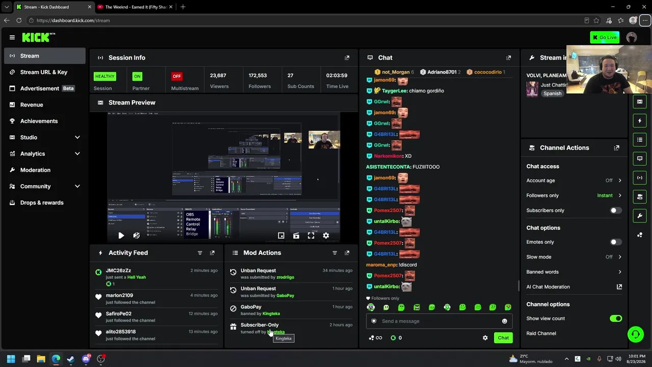The height and width of the screenshot is (367, 652).
Task: Click the stream preview widget icon in right strip
Action: point(640,101)
